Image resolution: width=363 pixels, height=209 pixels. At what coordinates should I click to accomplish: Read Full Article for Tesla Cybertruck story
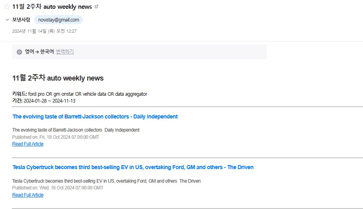[28, 195]
